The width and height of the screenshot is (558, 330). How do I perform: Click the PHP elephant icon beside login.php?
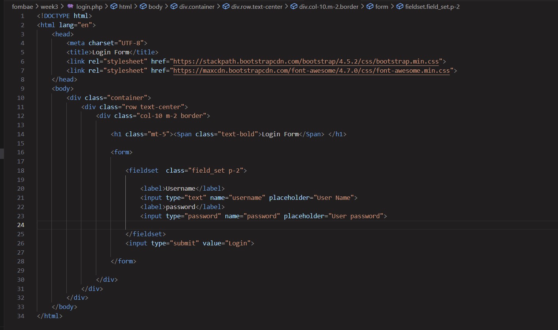coord(70,7)
